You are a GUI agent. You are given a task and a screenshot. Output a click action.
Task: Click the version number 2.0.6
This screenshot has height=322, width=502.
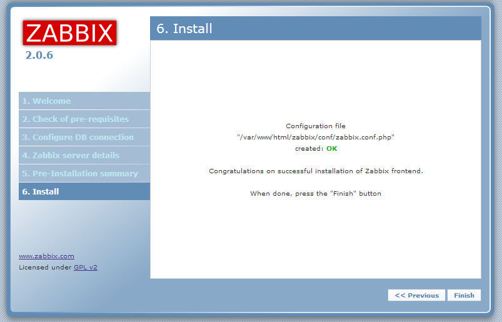(x=39, y=55)
